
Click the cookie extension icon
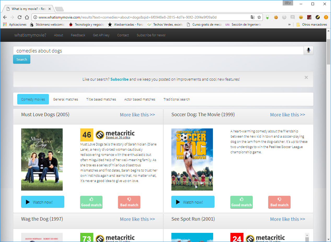276,17
